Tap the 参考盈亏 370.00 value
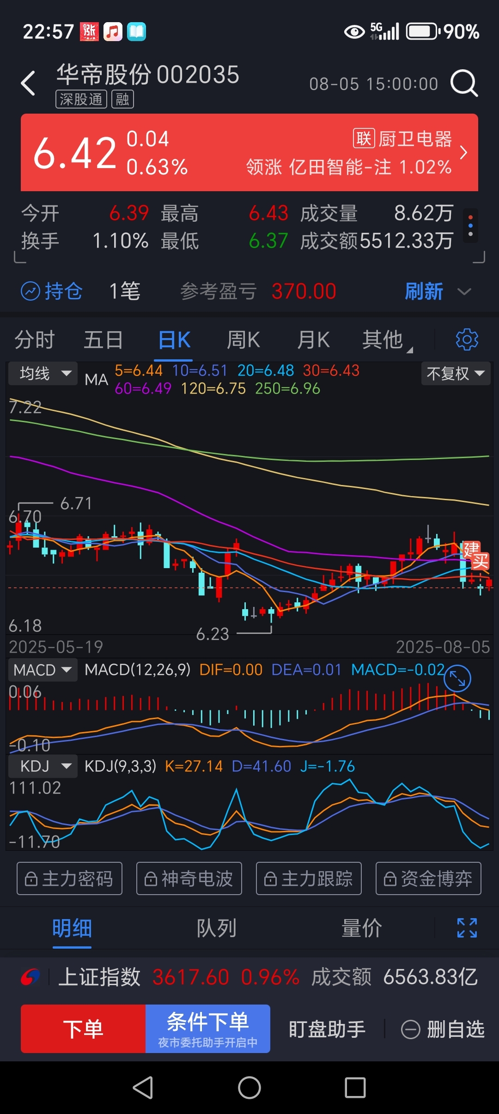This screenshot has height=1114, width=499. point(304,291)
